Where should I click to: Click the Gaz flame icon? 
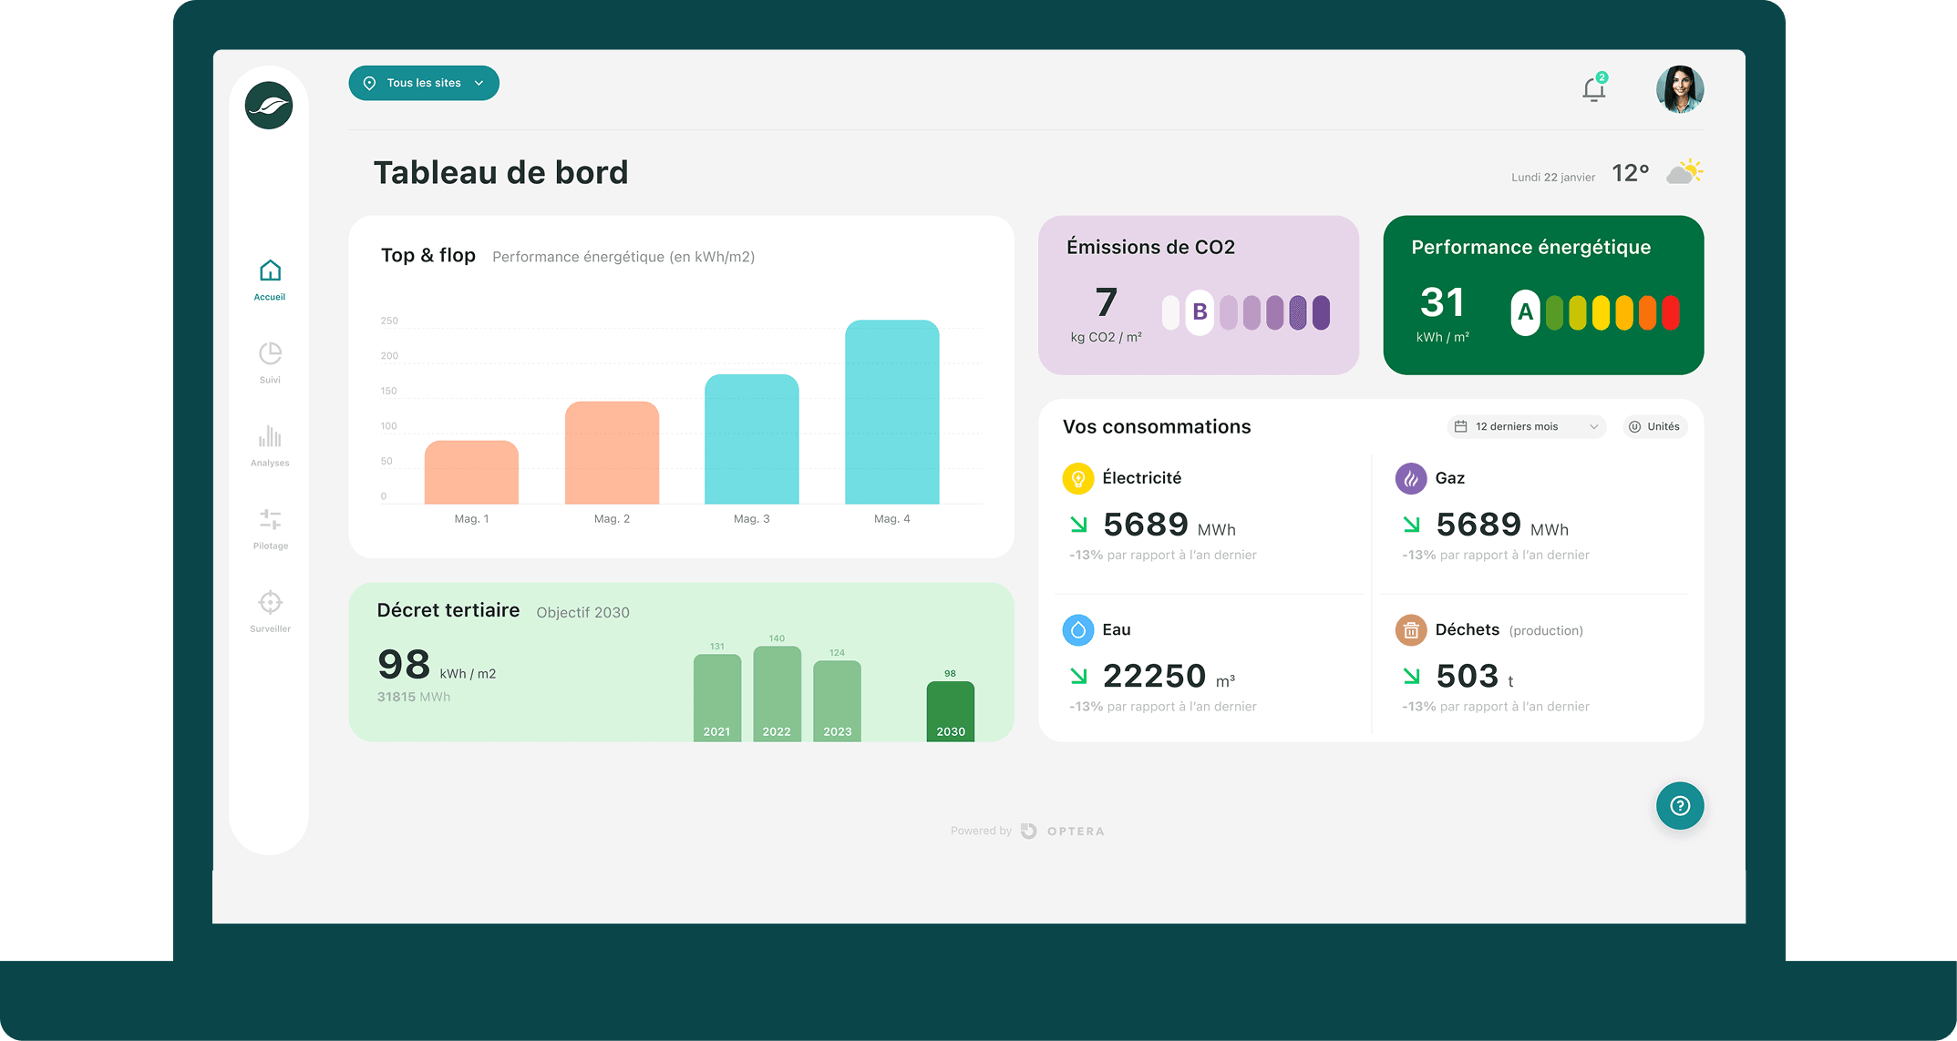point(1410,478)
